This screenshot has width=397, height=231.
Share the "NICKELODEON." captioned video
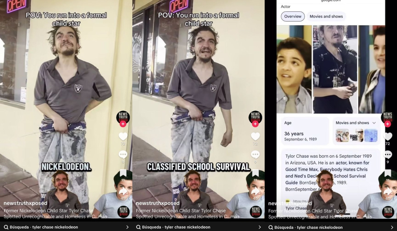[123, 191]
